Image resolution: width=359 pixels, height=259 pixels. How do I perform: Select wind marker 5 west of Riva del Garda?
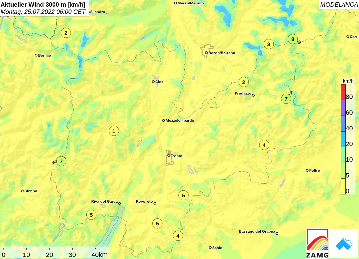(x=91, y=215)
